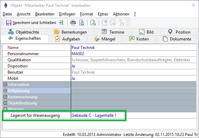Viewport: 199px width, 138px height.
Task: Click the printer icon in toolbar
Action: point(73,23)
